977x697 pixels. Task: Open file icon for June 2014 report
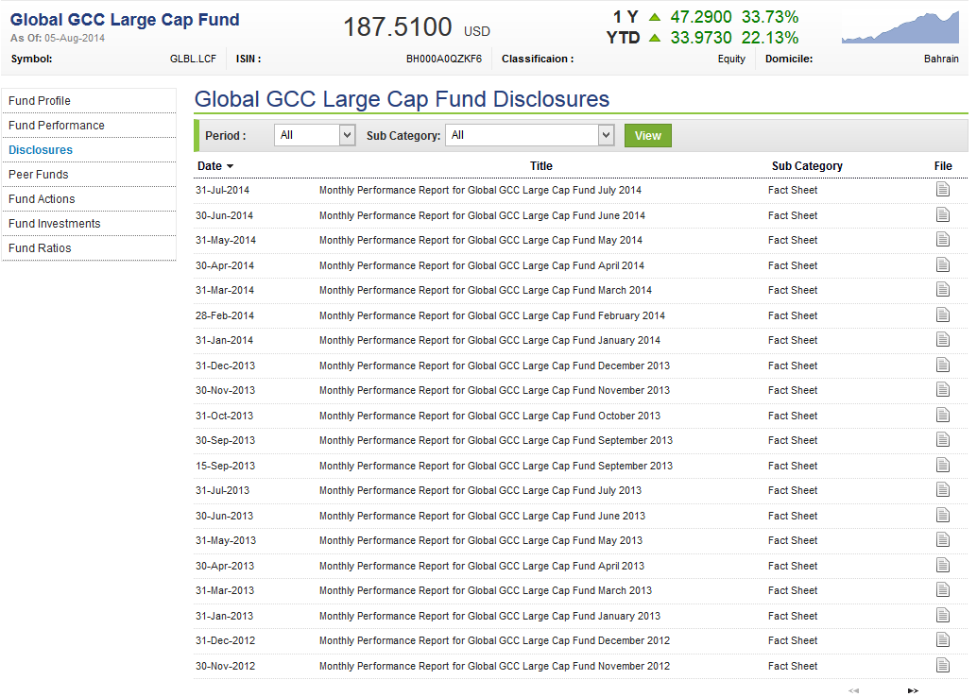(x=943, y=215)
